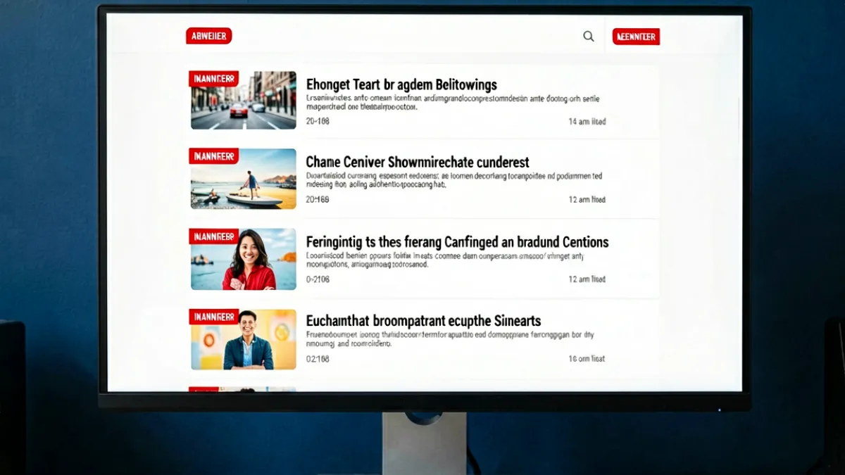Click "14 am" timestamp in Ehonget row
845x475 pixels.
click(587, 122)
